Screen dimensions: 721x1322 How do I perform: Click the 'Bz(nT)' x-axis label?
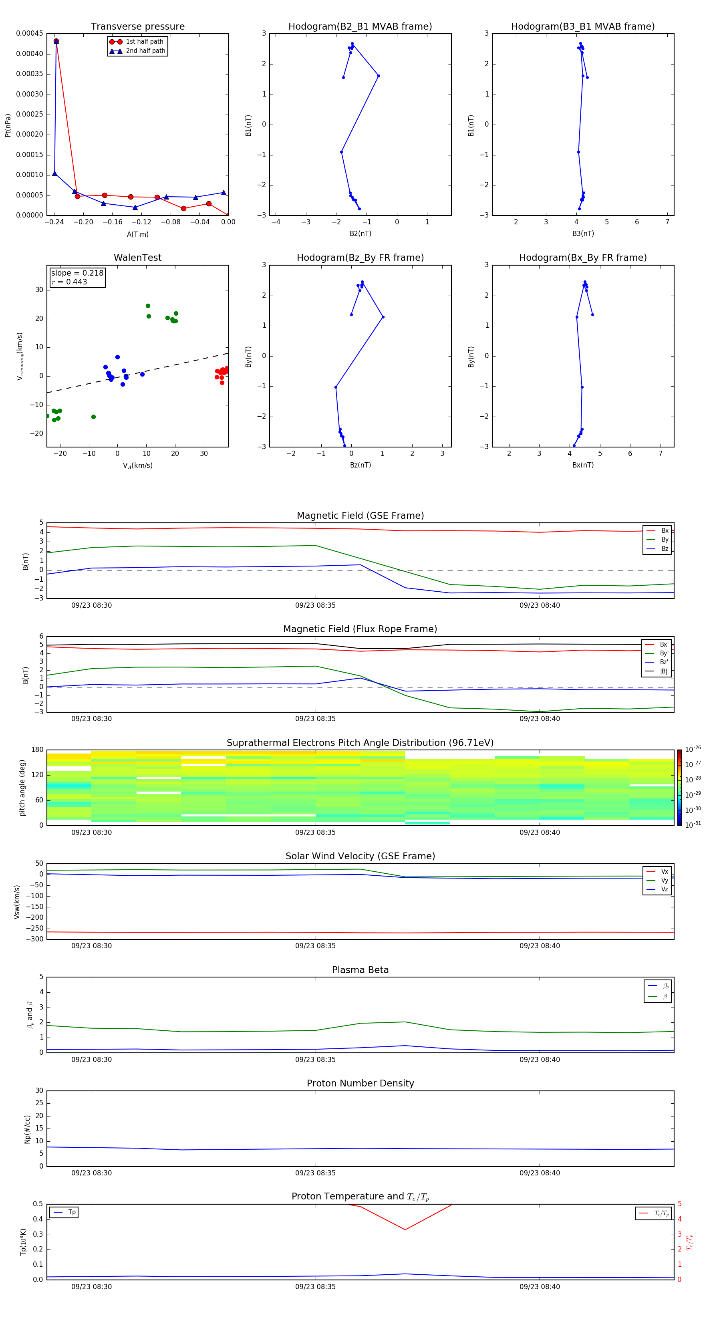coord(360,465)
